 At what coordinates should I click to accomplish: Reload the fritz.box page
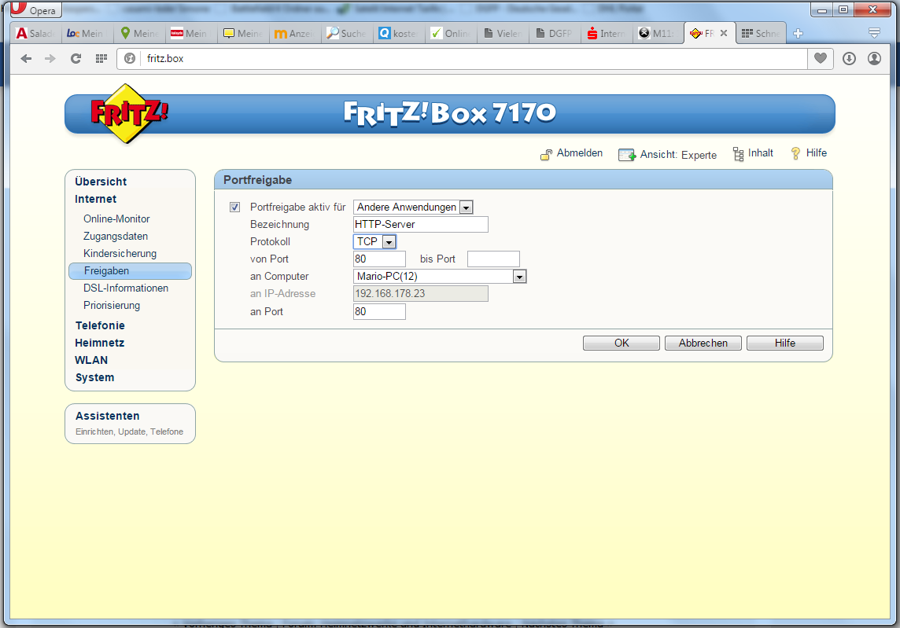point(76,58)
